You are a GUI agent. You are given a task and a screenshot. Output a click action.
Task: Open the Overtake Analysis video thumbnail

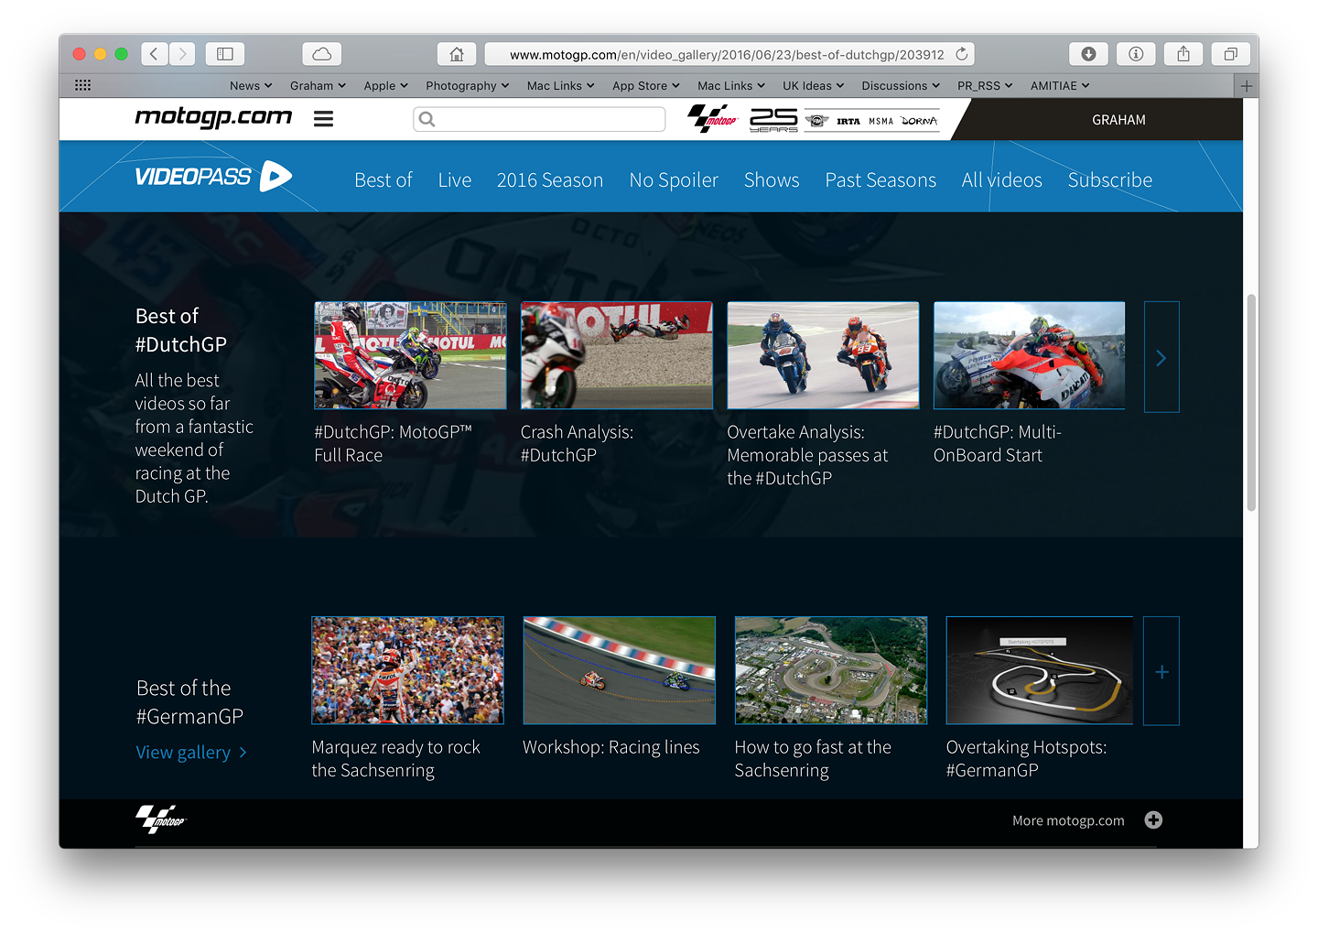coord(823,355)
